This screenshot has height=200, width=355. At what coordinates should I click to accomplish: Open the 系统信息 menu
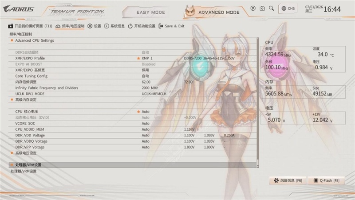tap(114, 26)
